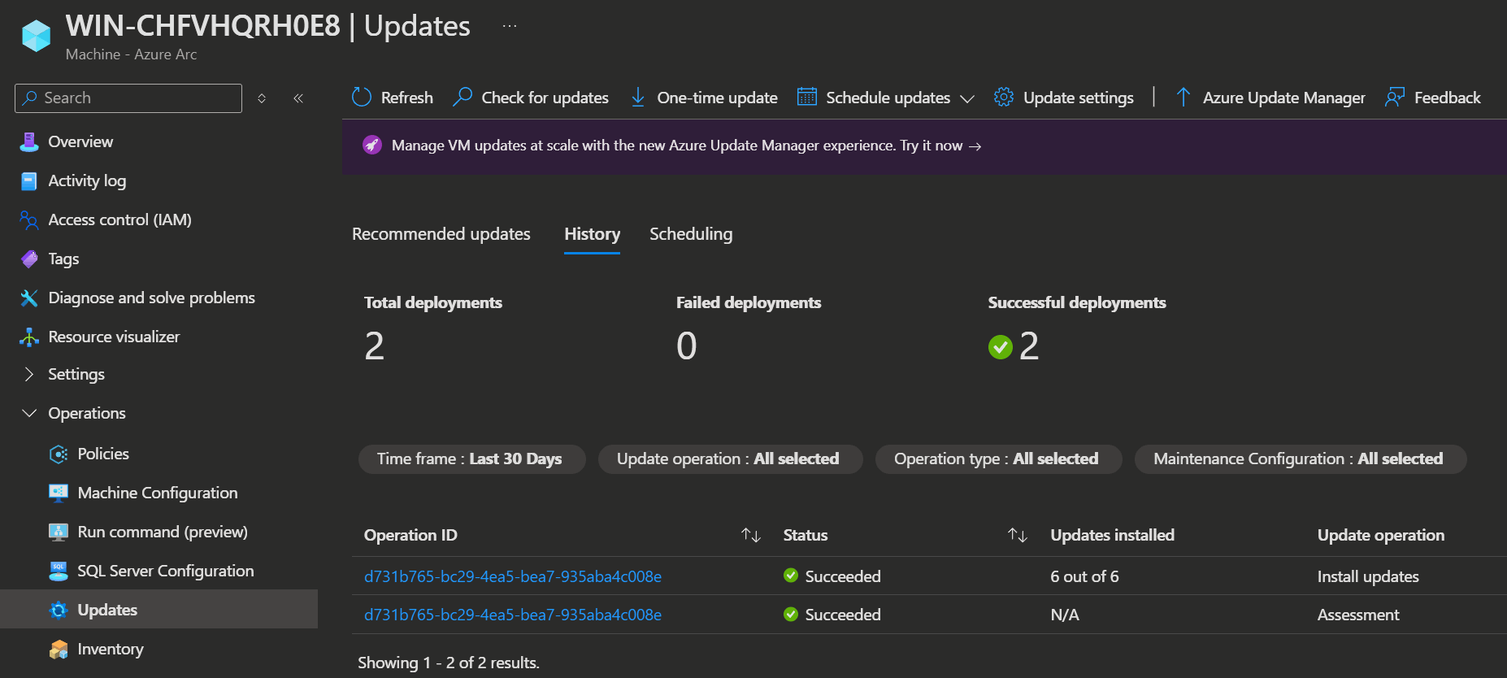This screenshot has height=678, width=1507.
Task: Click Check for updates button
Action: point(531,98)
